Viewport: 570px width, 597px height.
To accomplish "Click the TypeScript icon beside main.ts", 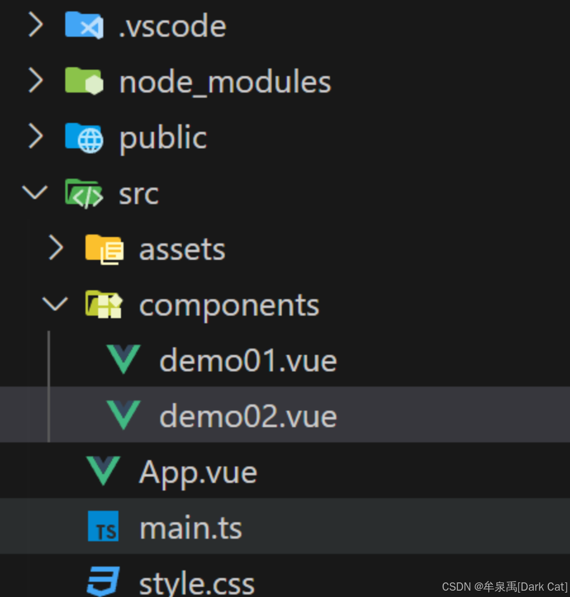I will pyautogui.click(x=103, y=526).
